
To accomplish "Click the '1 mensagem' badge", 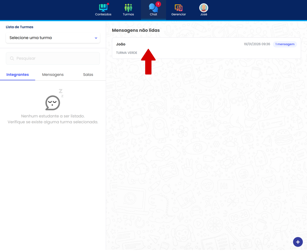I will coord(285,44).
